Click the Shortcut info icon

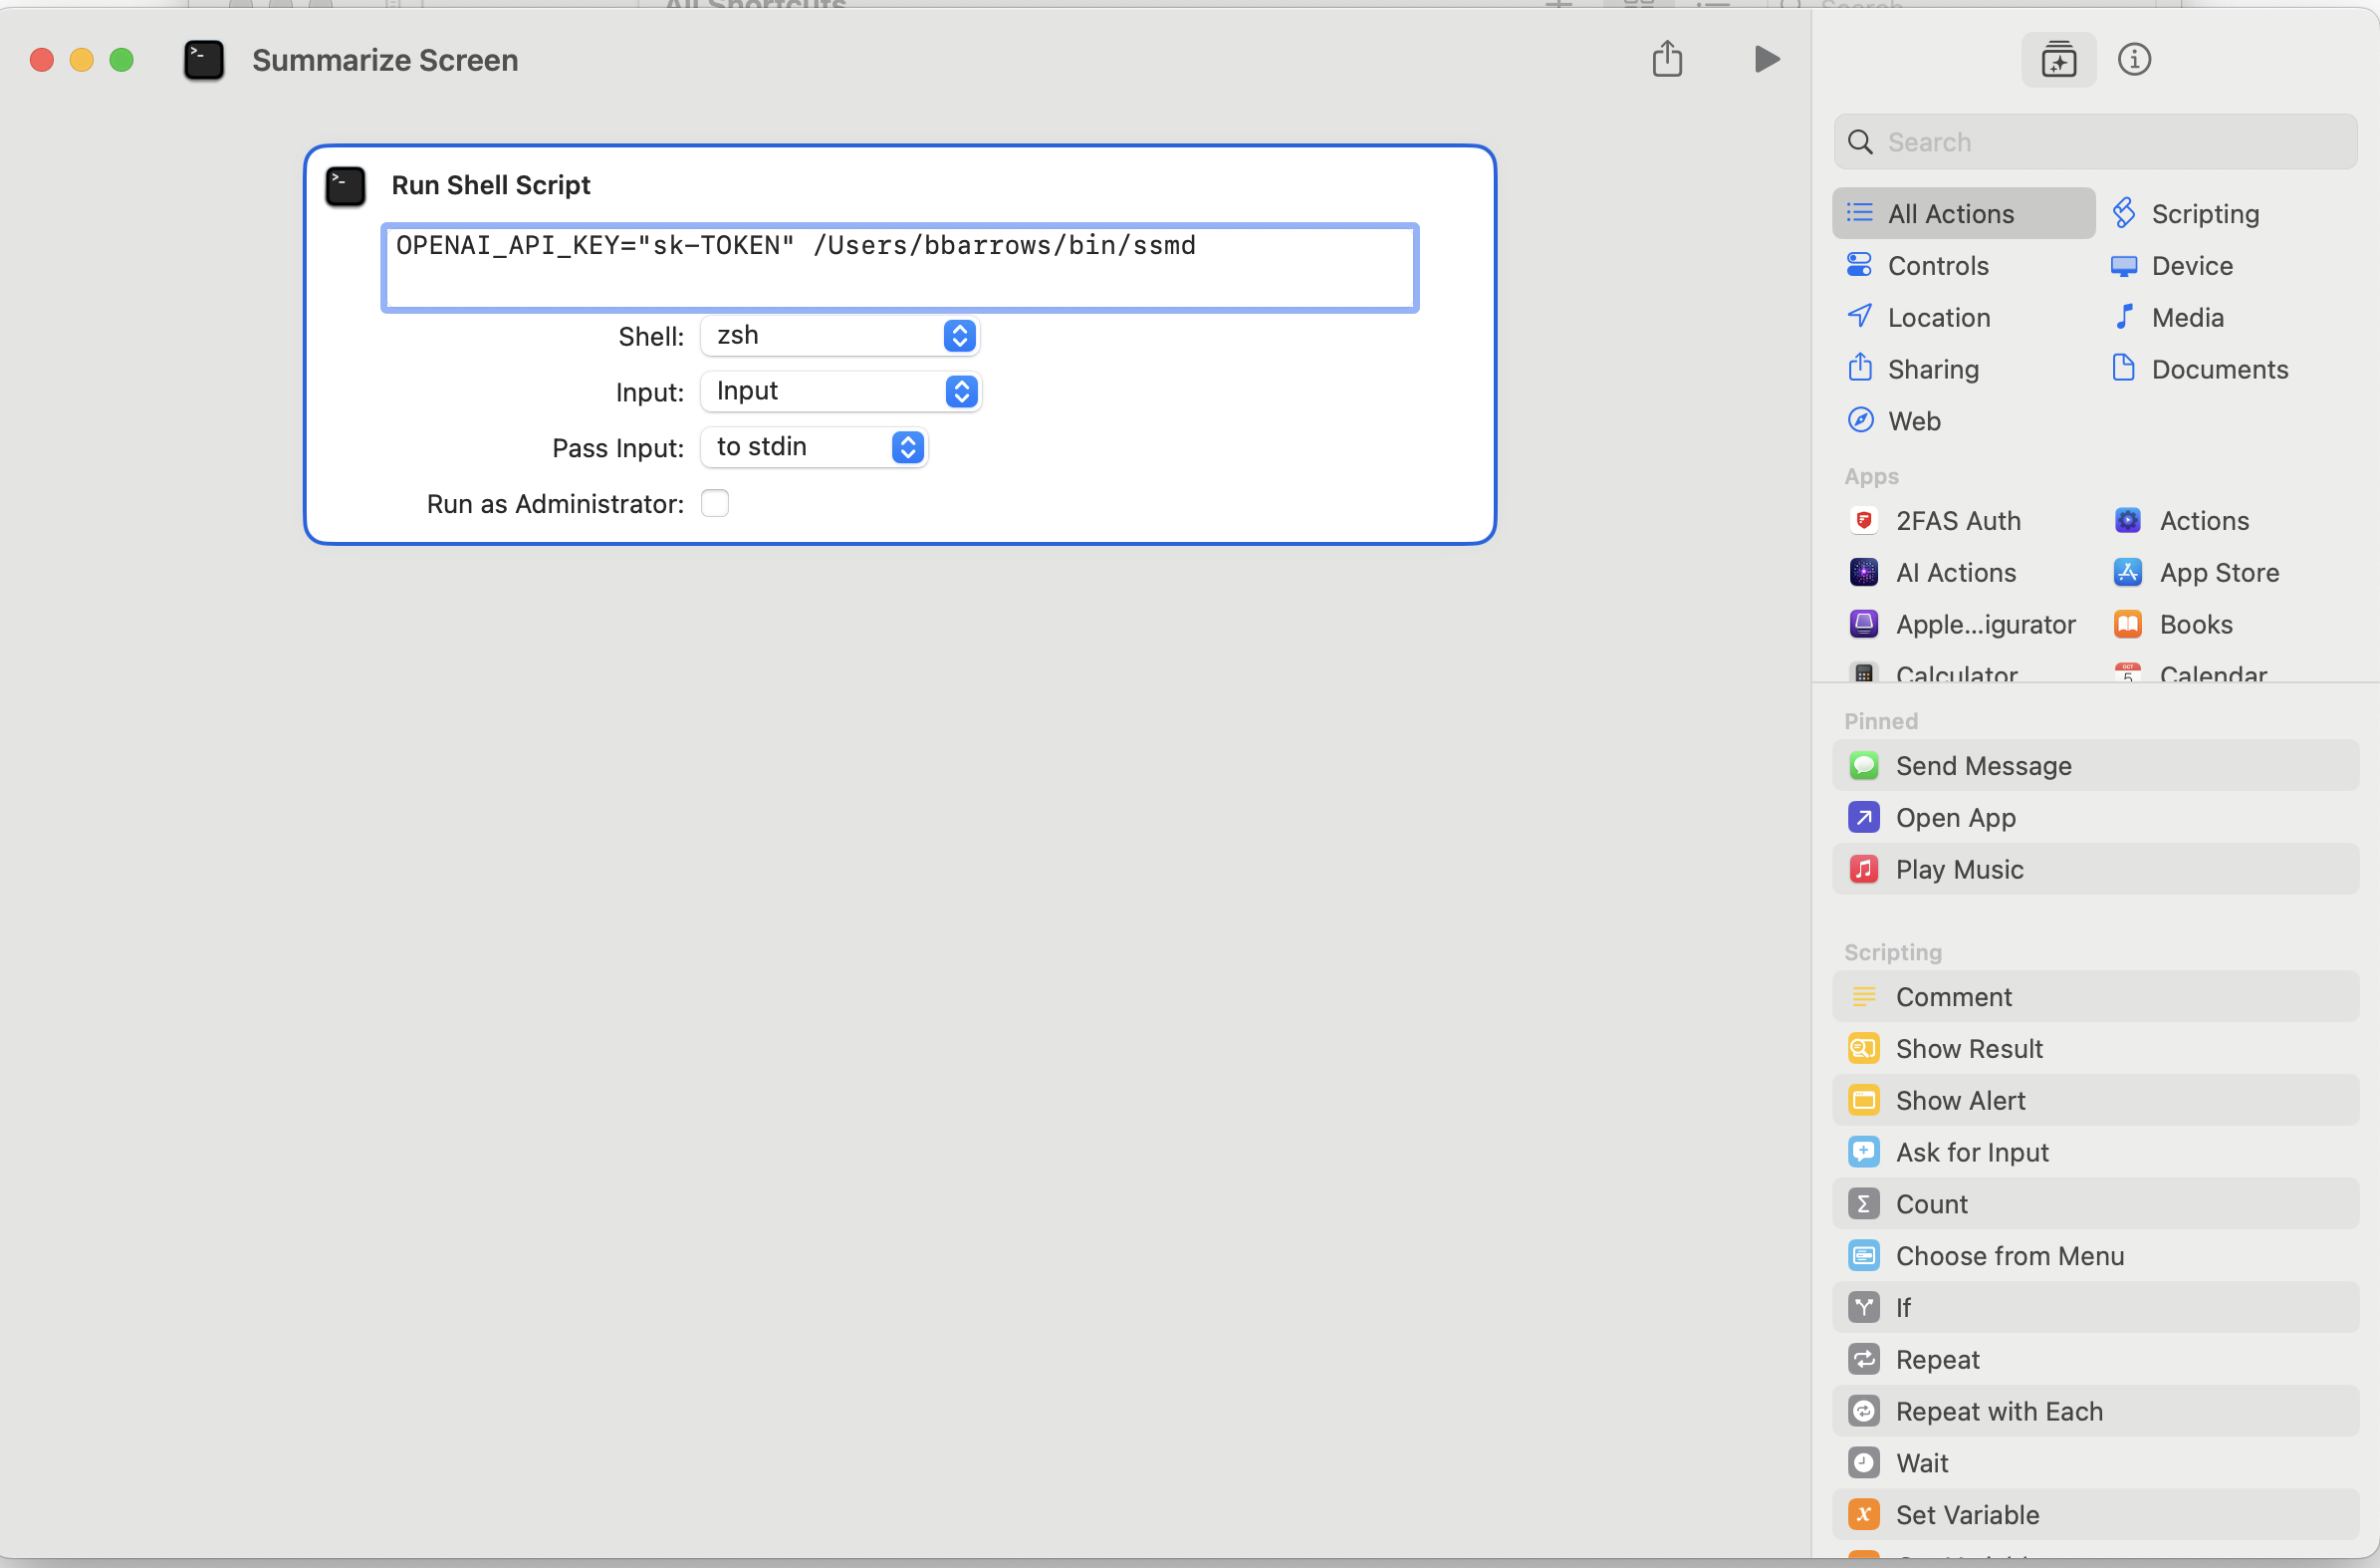point(2135,60)
